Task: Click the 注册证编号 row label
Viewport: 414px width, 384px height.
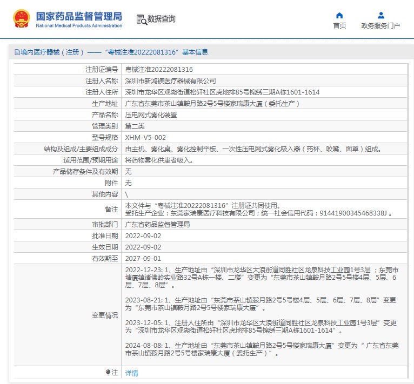Action: [102, 70]
